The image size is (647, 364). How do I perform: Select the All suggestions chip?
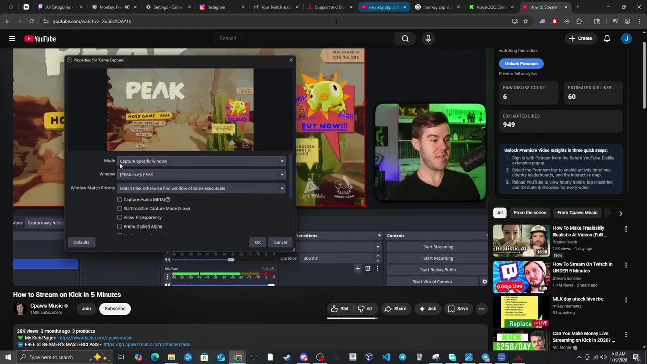[500, 213]
